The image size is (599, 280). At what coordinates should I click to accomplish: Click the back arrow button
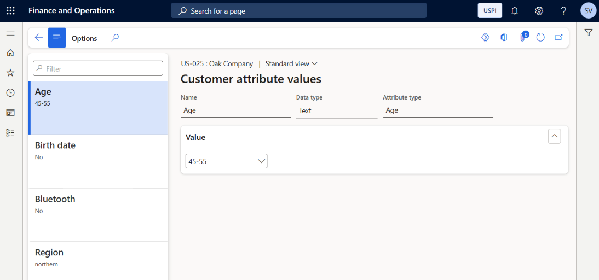(38, 37)
